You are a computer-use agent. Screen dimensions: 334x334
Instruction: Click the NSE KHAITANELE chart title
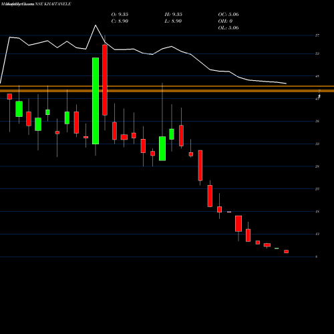pyautogui.click(x=53, y=4)
